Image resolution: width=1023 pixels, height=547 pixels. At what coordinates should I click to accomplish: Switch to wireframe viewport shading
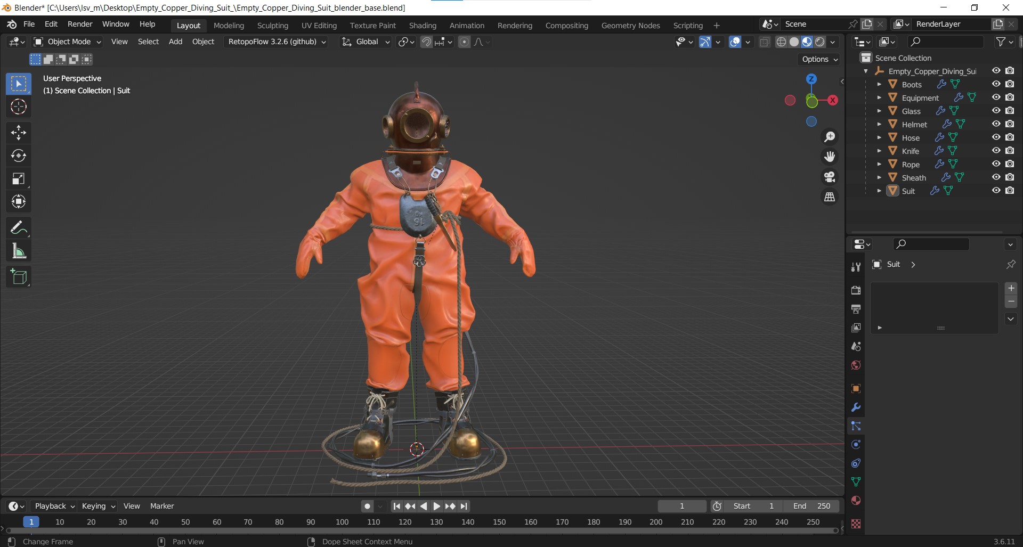tap(781, 42)
